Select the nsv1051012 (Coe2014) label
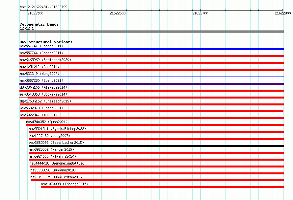 point(40,67)
